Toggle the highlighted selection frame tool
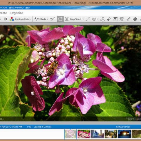The width and height of the screenshot is (141, 141). click(60, 19)
